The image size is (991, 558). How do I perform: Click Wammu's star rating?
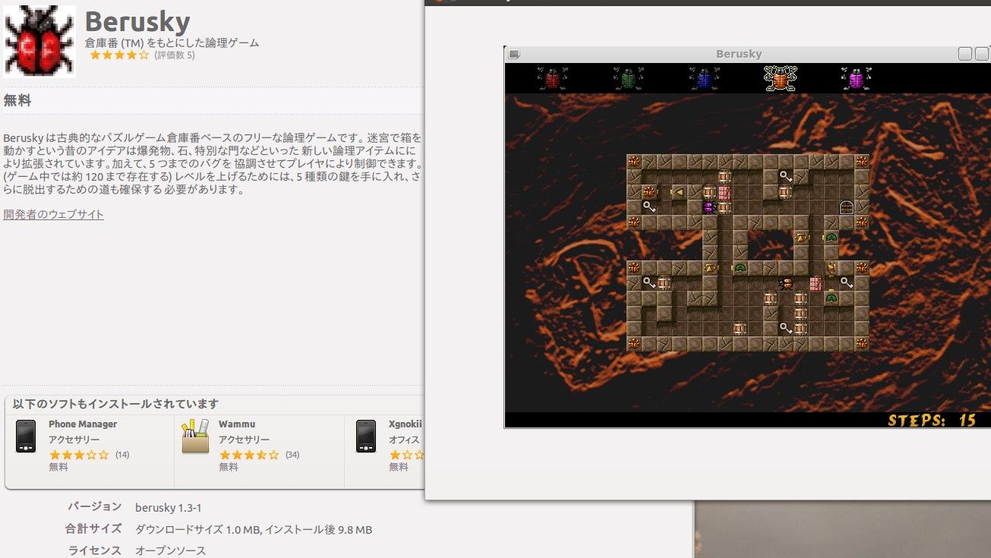tap(249, 455)
